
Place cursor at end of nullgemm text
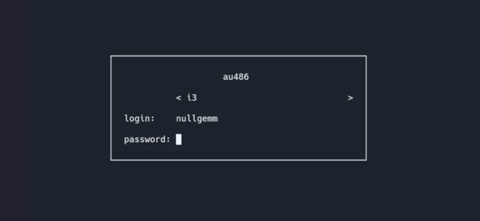pyautogui.click(x=217, y=119)
